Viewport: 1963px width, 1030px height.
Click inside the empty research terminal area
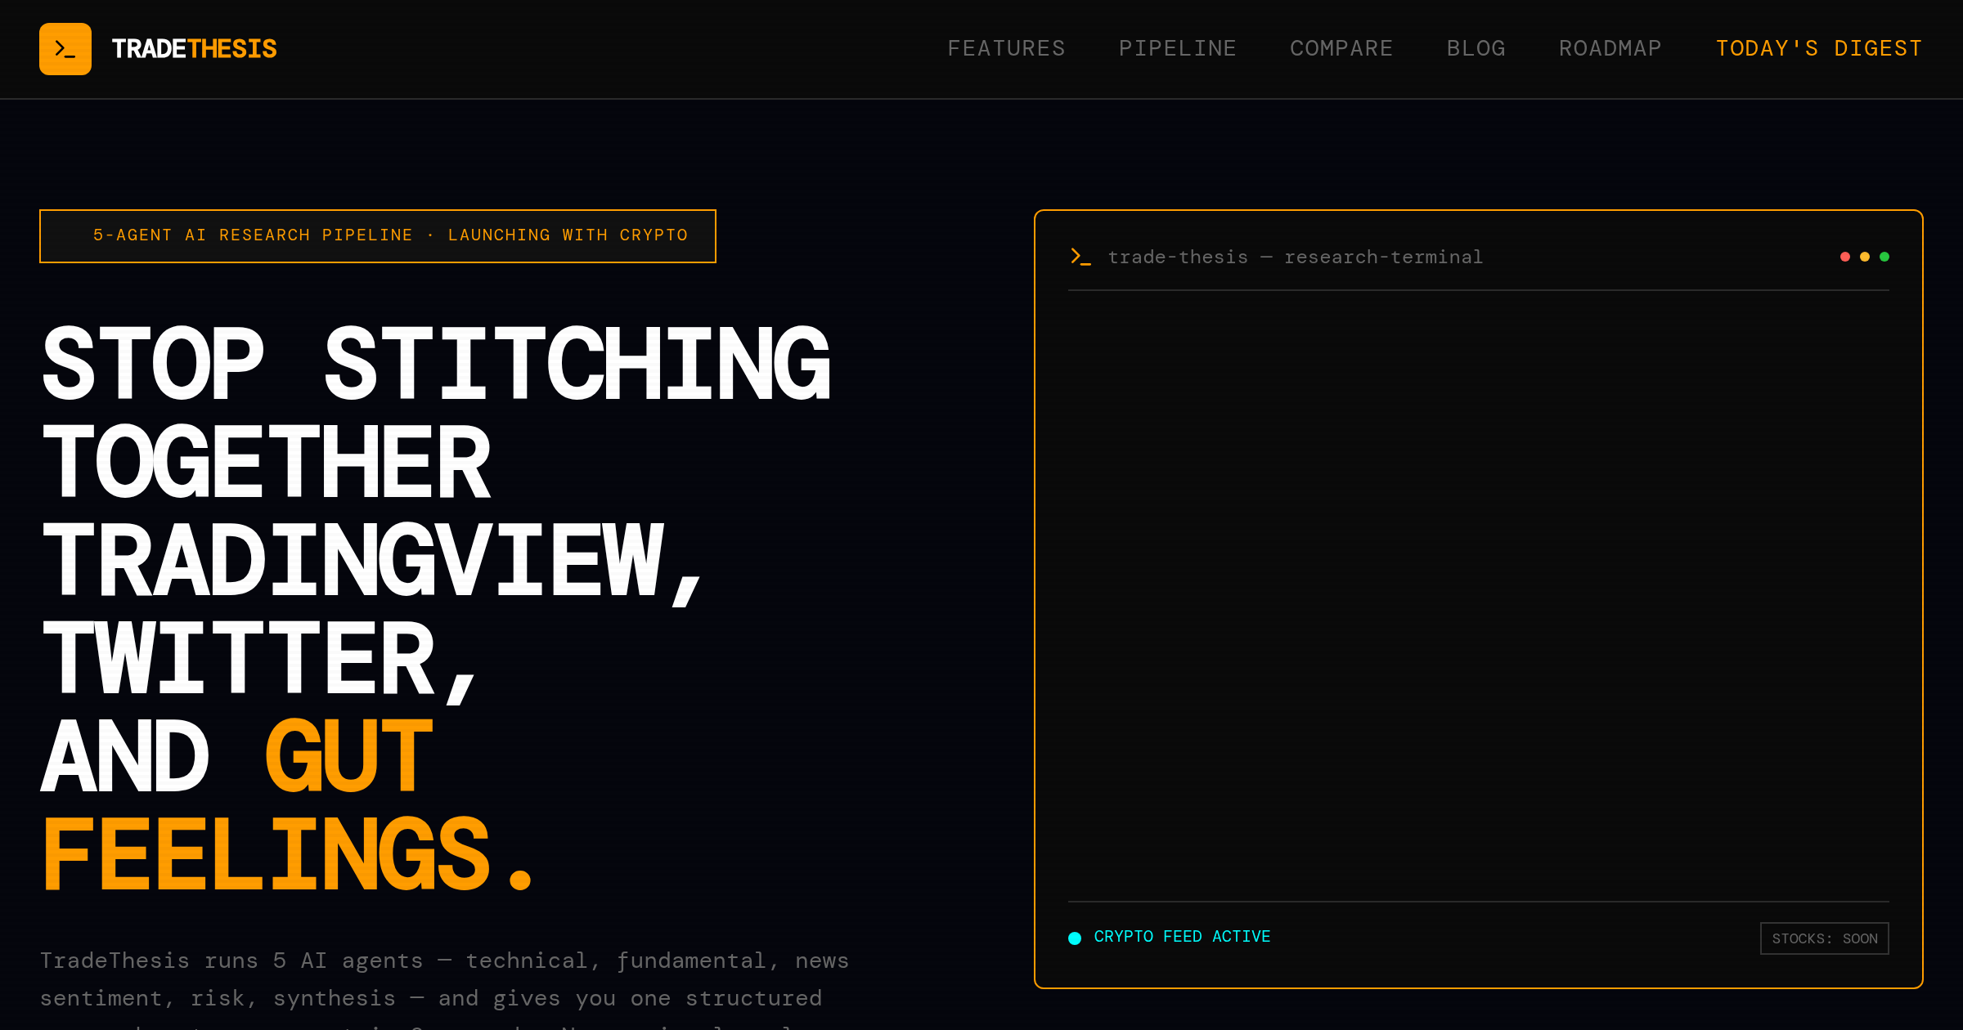pyautogui.click(x=1479, y=595)
